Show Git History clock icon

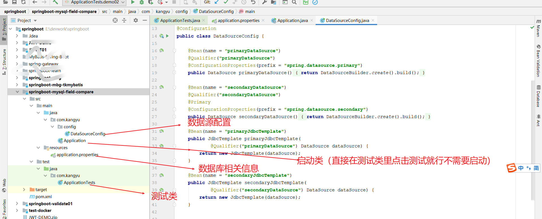[x=244, y=2]
